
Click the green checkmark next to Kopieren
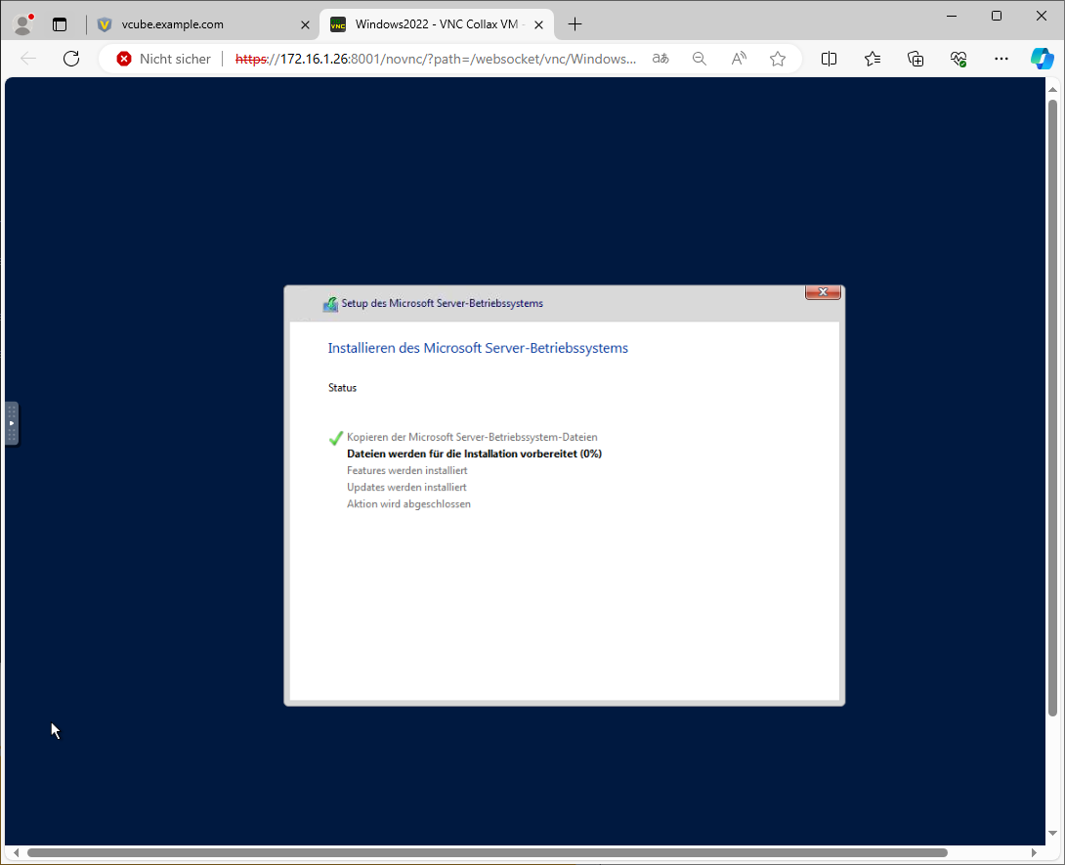335,438
